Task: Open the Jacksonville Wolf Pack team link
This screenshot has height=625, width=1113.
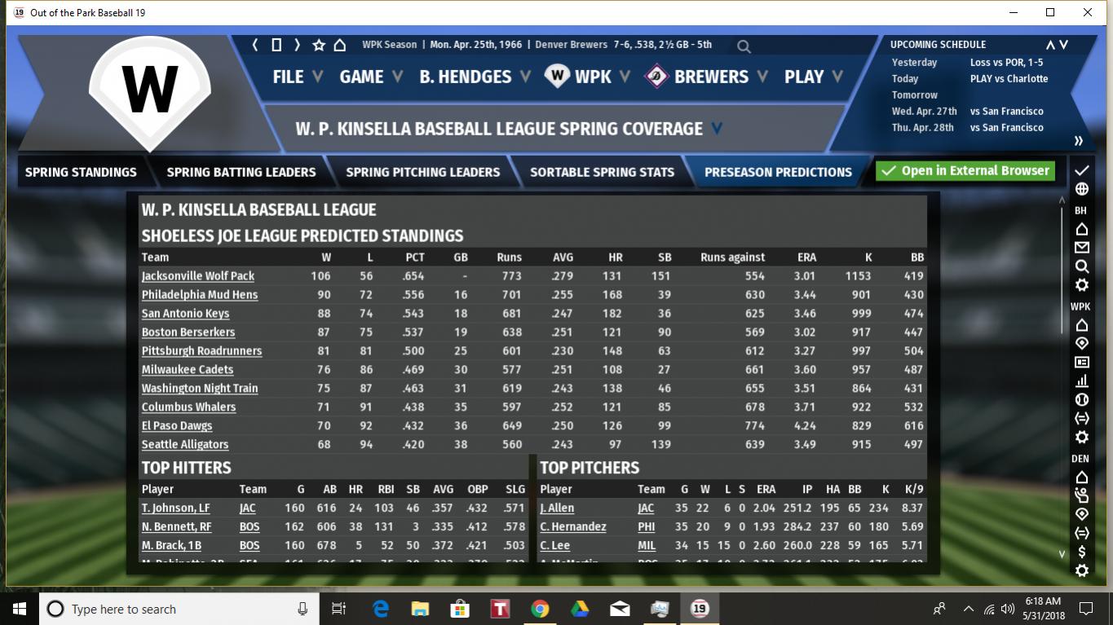Action: [198, 276]
